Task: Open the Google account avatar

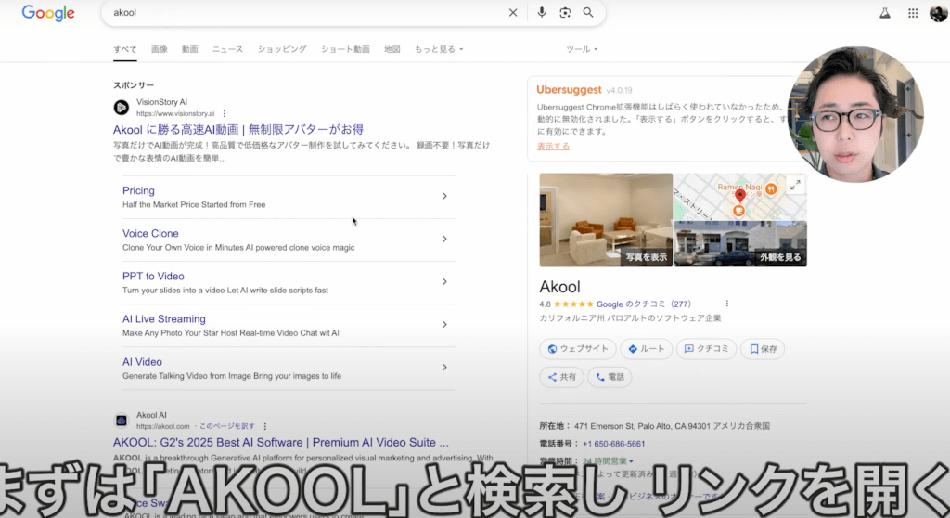Action: tap(939, 13)
